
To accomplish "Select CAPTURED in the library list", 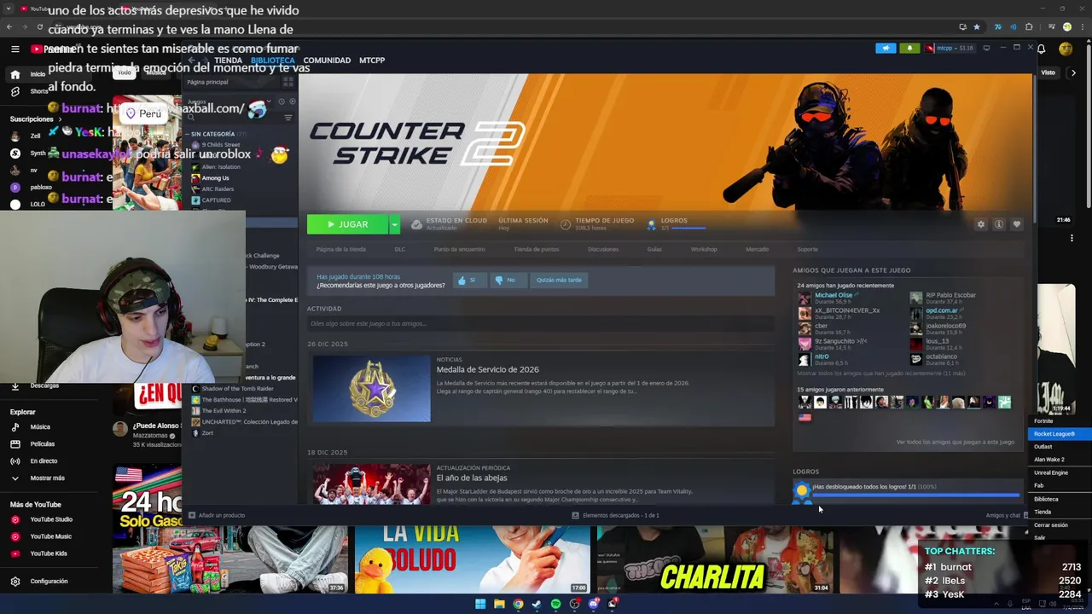I will tap(216, 200).
